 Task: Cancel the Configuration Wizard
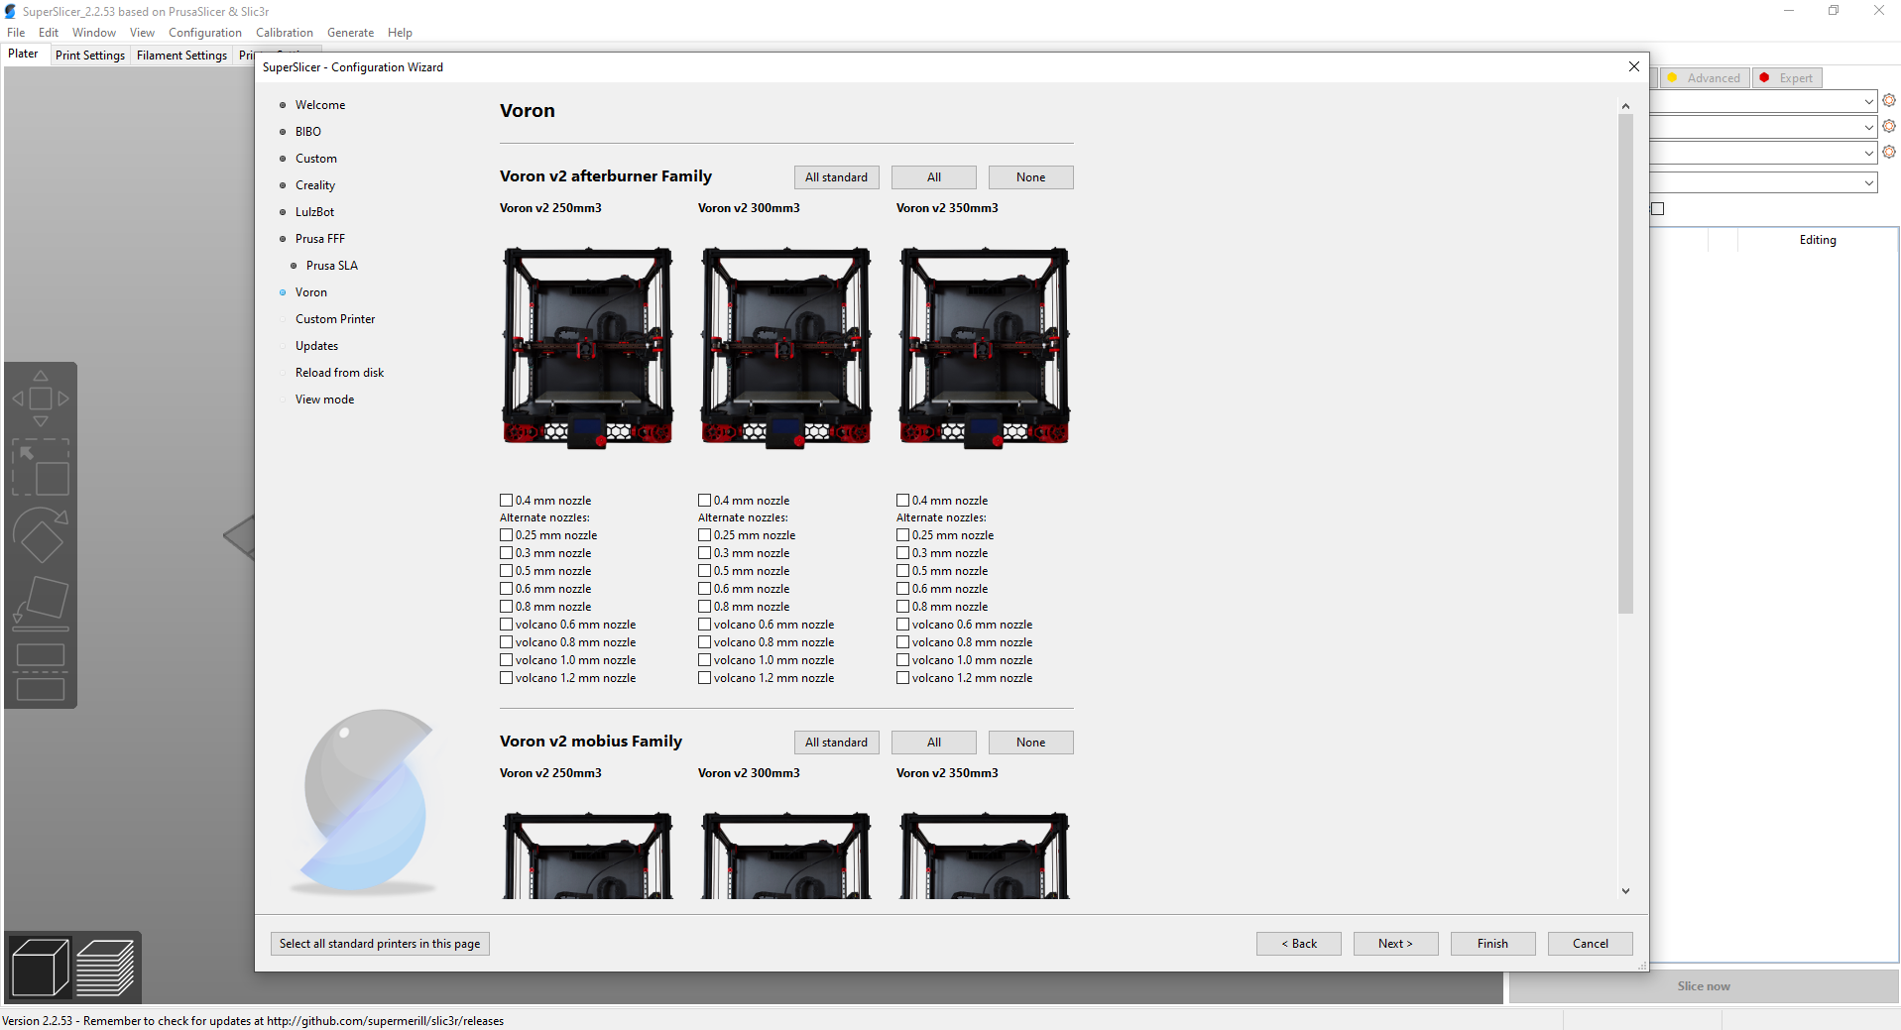(1591, 944)
